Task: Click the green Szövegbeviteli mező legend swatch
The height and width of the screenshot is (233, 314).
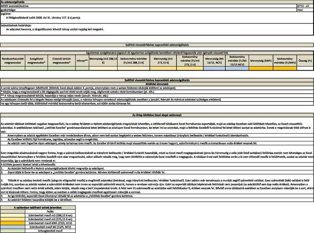Action: (12, 231)
